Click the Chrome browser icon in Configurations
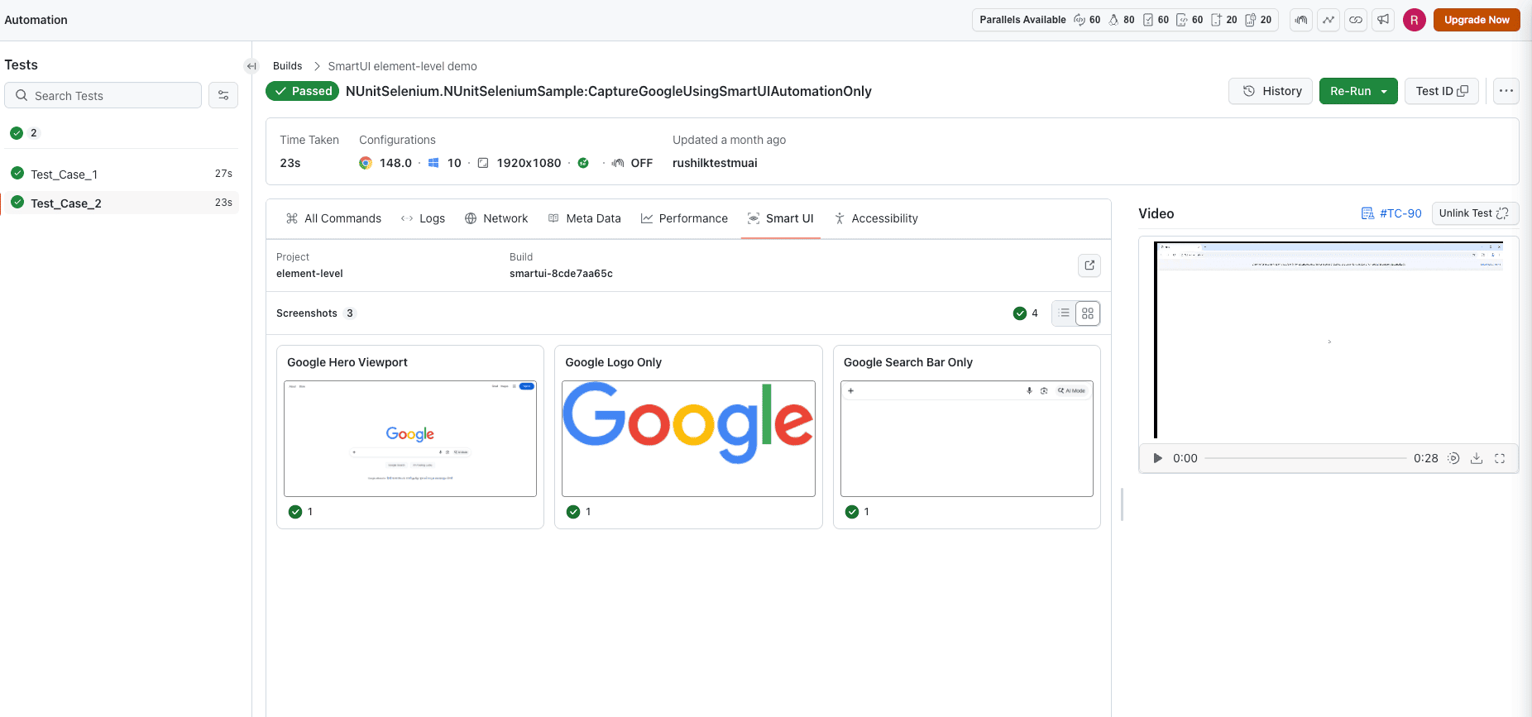 pos(366,163)
